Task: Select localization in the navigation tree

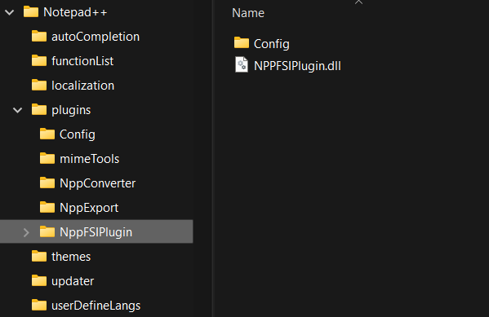Action: pyautogui.click(x=82, y=86)
